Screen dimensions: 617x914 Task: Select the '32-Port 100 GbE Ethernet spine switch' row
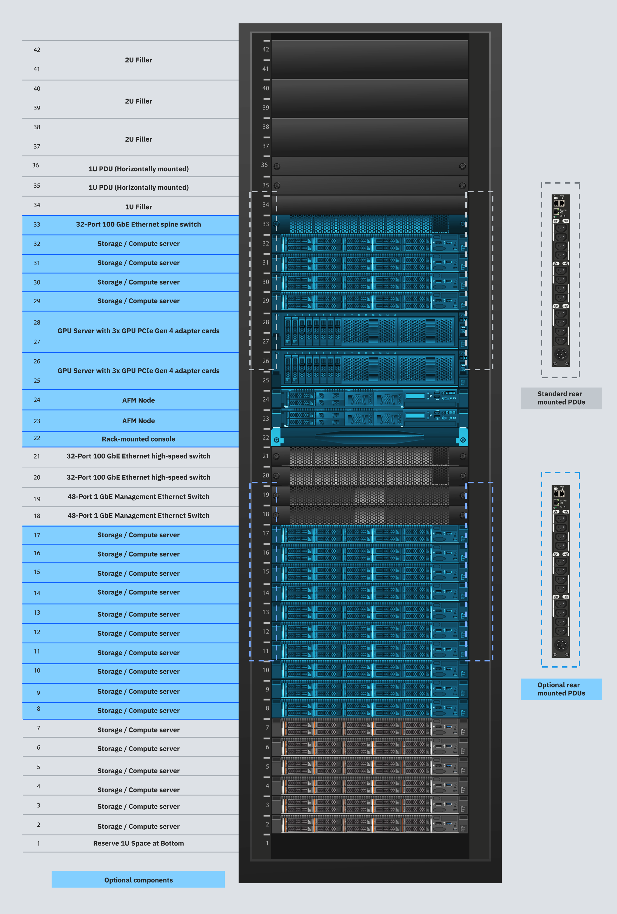138,225
